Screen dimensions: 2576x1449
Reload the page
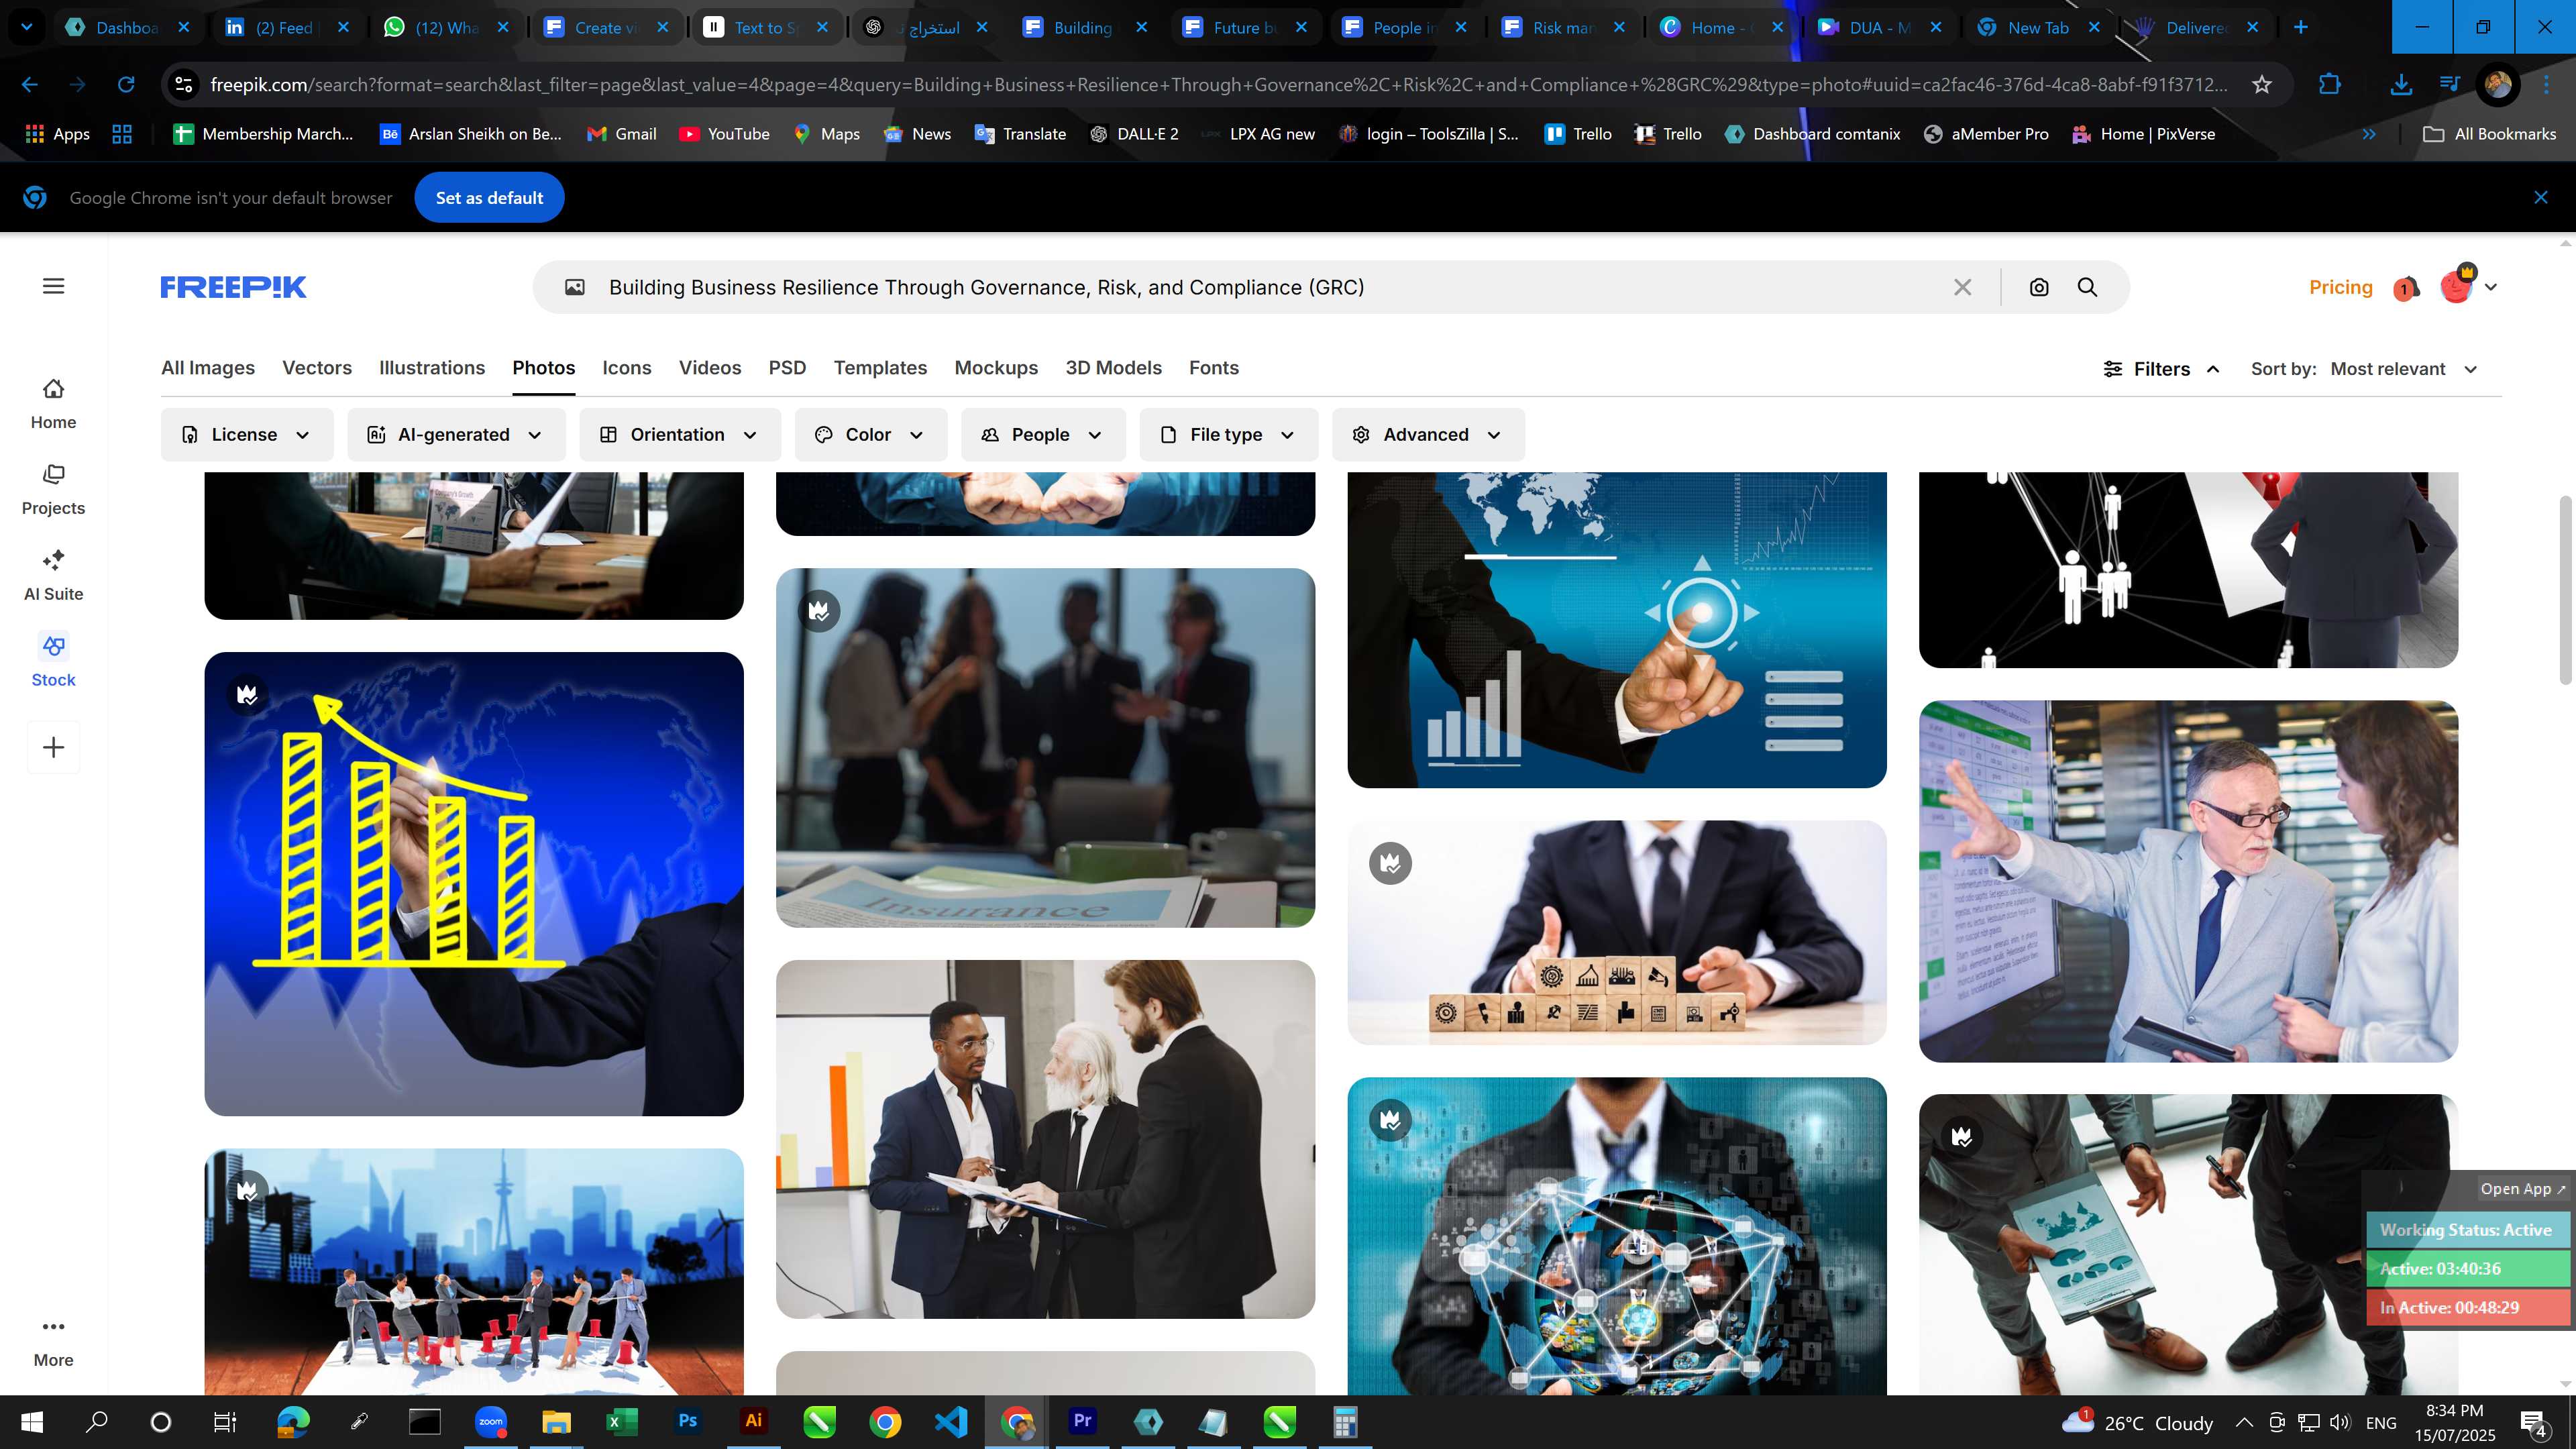126,85
